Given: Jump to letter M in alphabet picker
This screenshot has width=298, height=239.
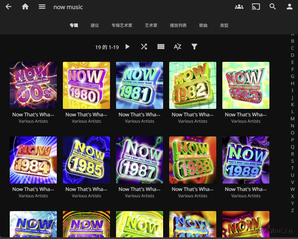Looking at the screenshot, I should pos(293,119).
